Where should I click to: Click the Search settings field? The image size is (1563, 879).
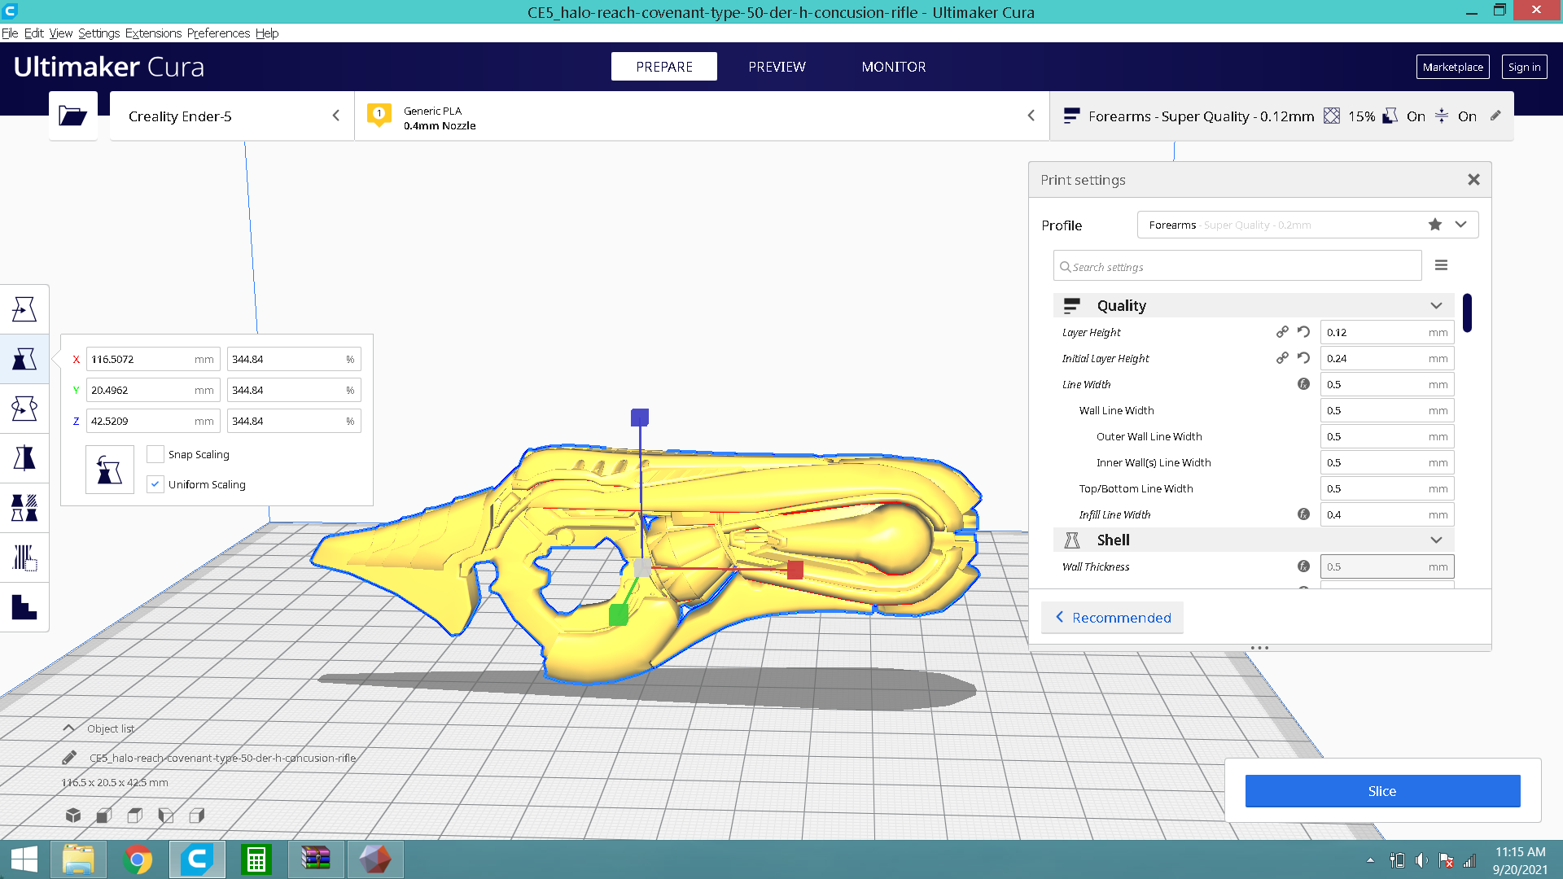coord(1237,267)
